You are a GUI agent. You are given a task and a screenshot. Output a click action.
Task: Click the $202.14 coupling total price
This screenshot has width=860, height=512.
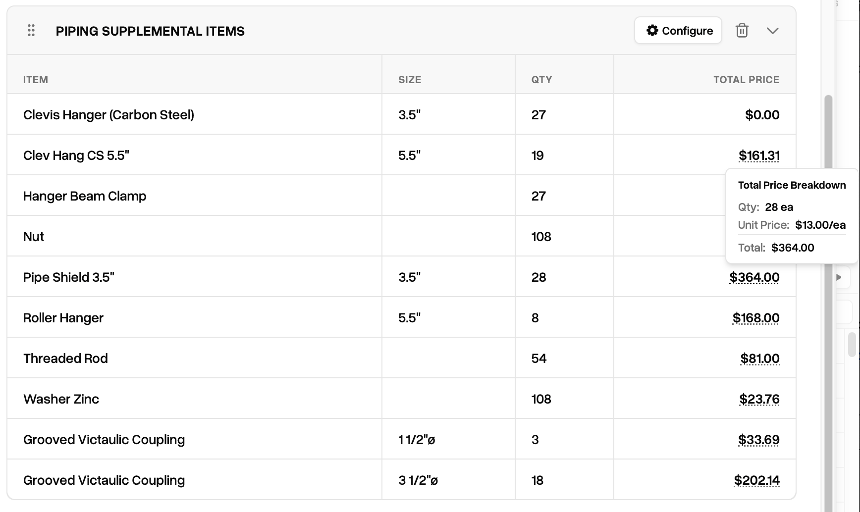[757, 480]
